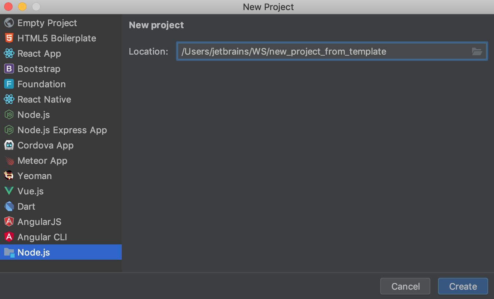Viewport: 494px width, 299px height.
Task: Click the Cordova App robot icon
Action: click(9, 145)
